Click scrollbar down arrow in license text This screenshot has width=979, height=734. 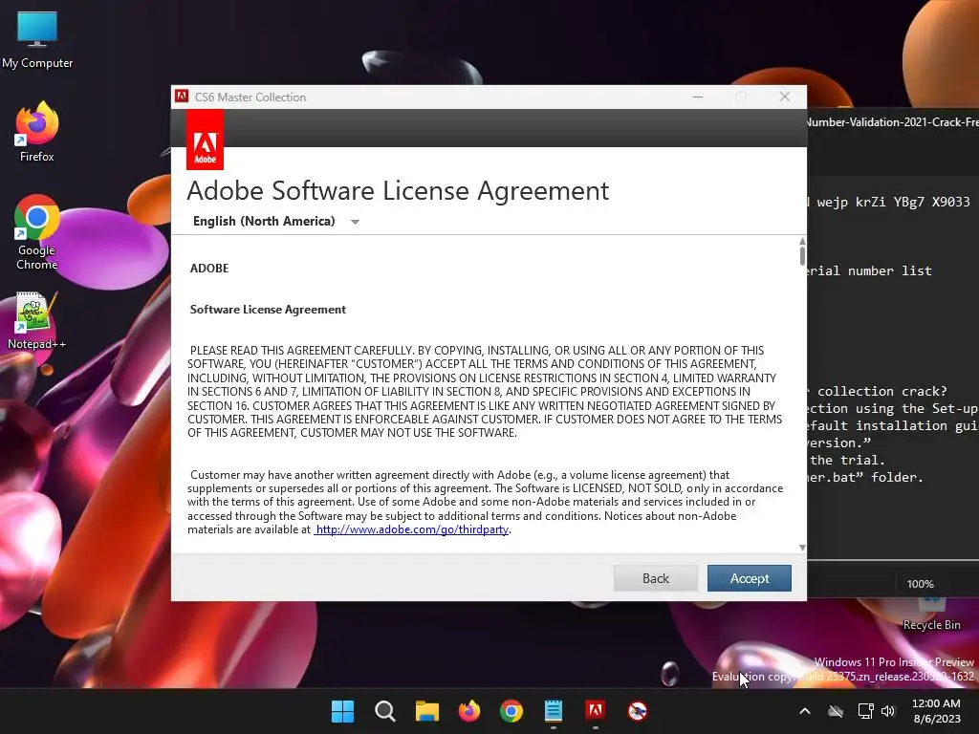802,548
